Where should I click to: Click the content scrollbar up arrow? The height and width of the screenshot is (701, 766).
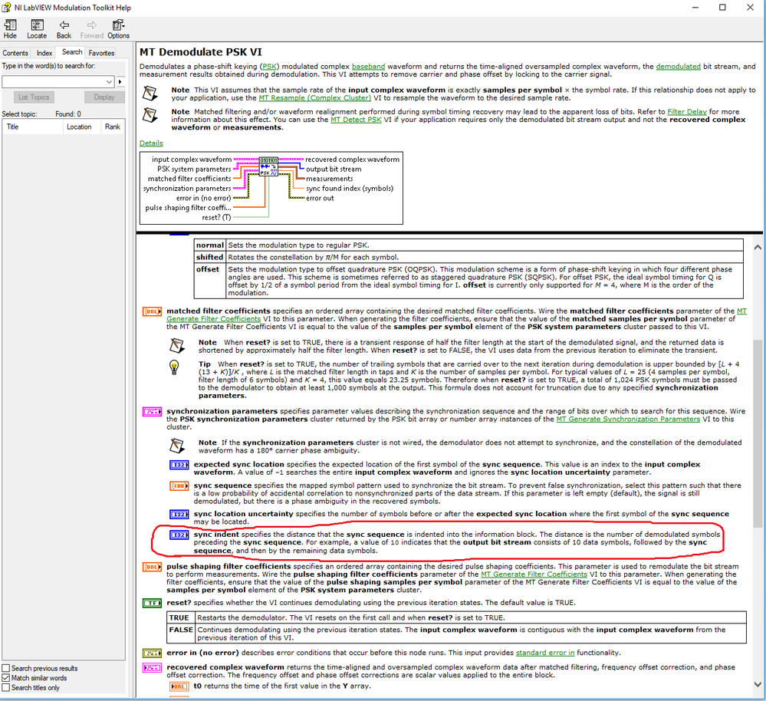pyautogui.click(x=758, y=247)
